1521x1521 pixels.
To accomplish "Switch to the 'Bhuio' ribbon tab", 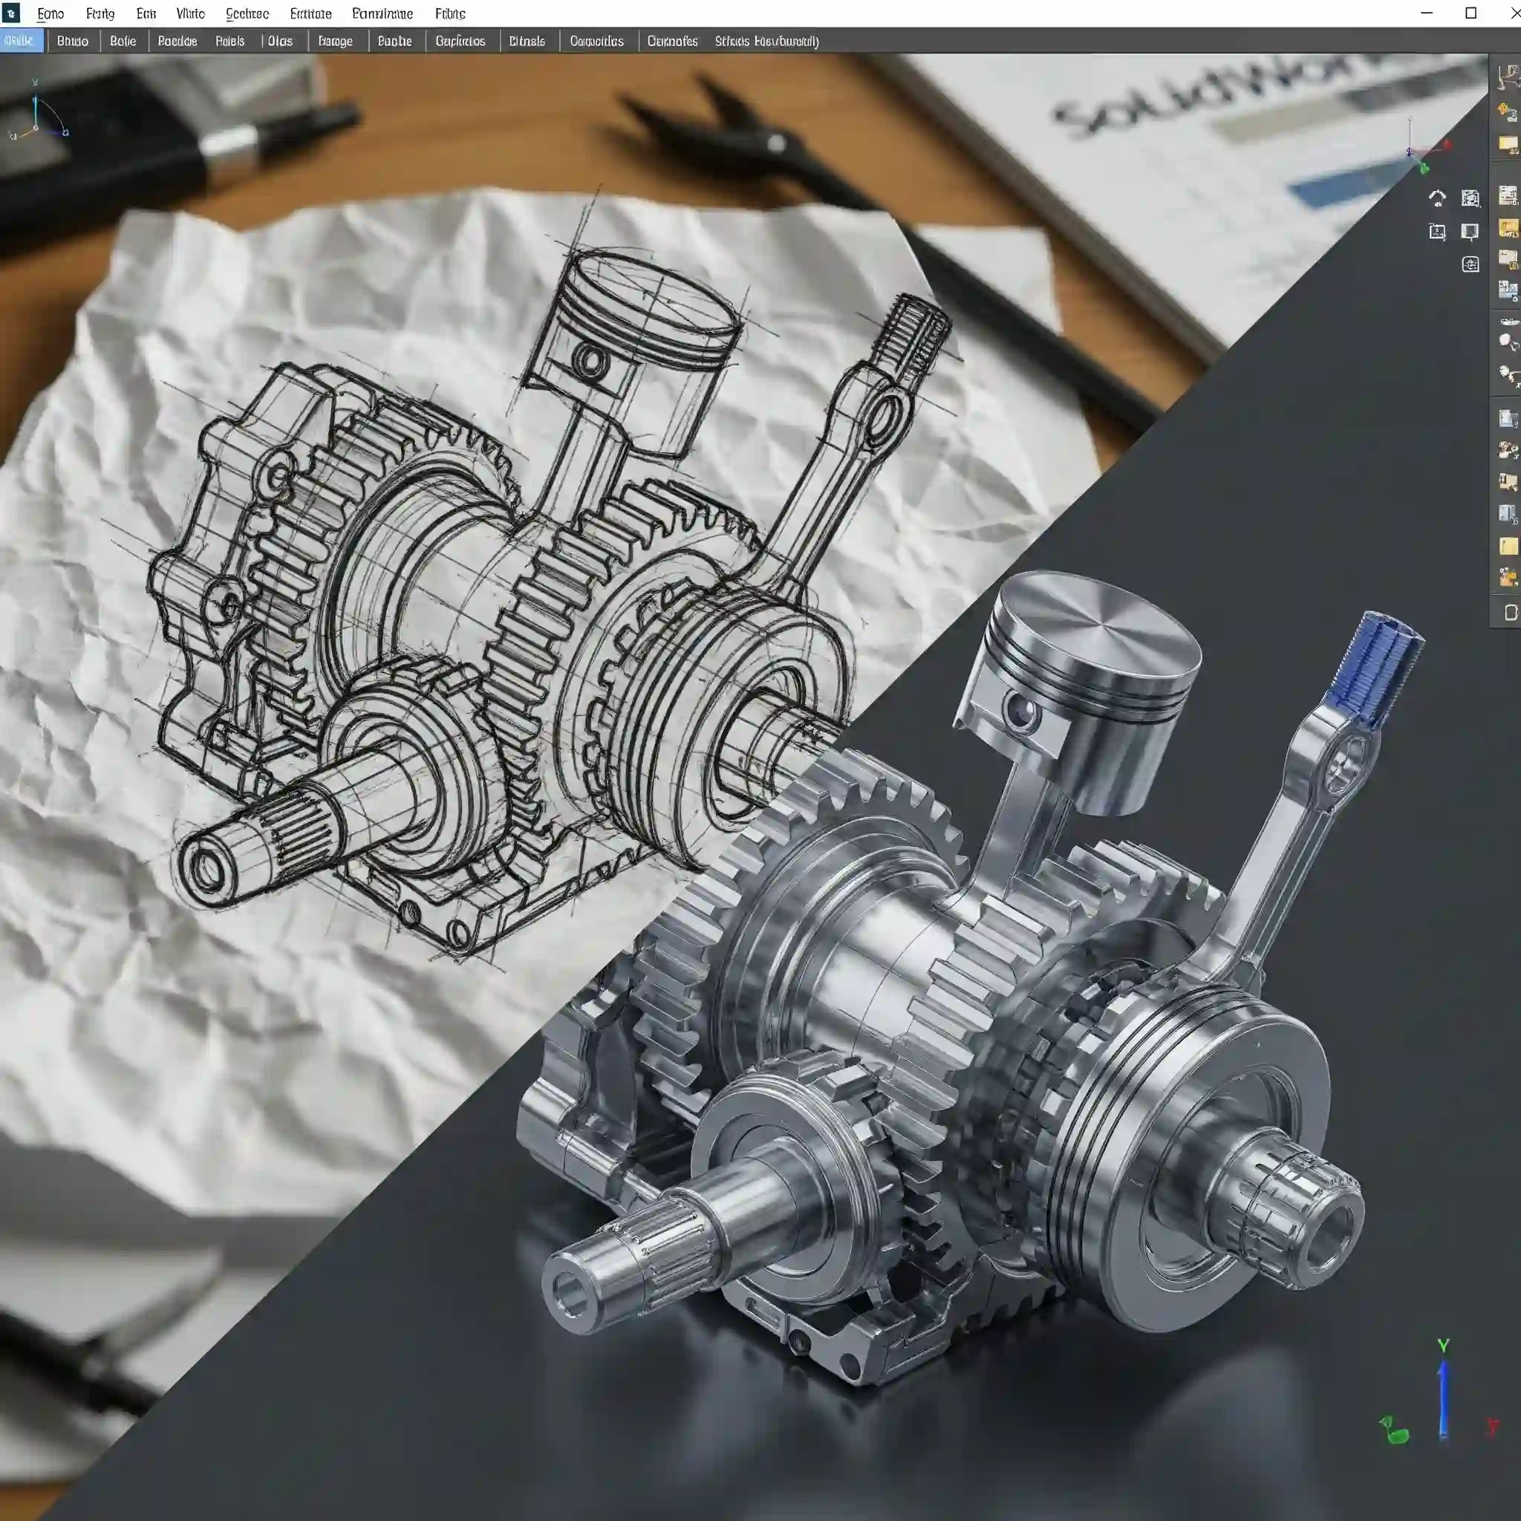I will 73,41.
